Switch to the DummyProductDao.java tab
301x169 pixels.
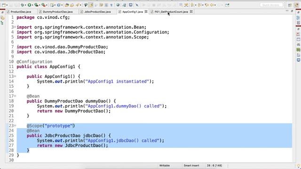(x=57, y=12)
